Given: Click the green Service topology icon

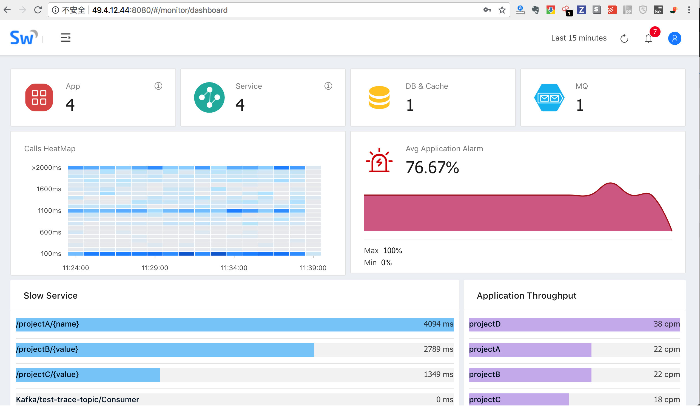Looking at the screenshot, I should pyautogui.click(x=209, y=98).
